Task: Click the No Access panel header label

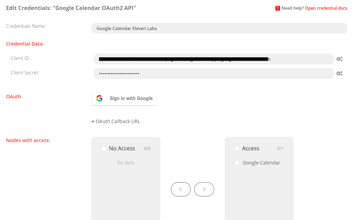Action: 122,149
